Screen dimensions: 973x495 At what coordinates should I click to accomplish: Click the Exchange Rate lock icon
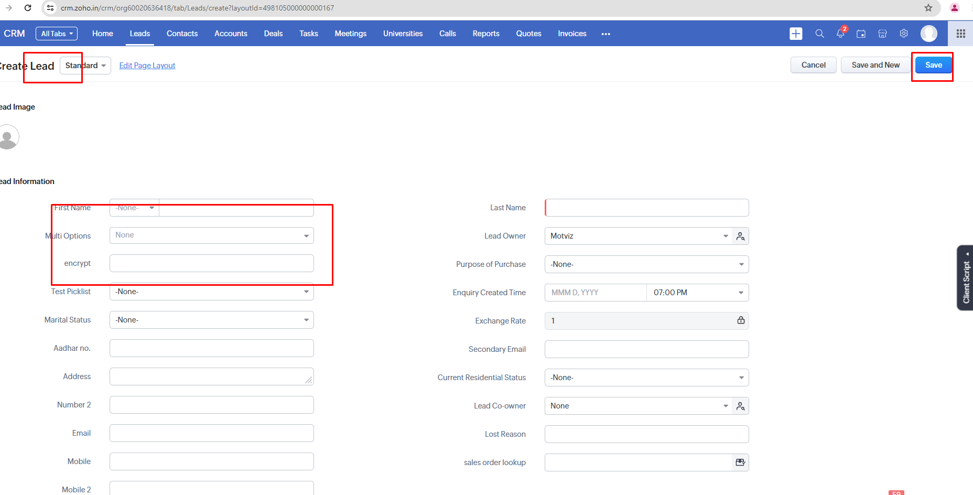pos(741,320)
